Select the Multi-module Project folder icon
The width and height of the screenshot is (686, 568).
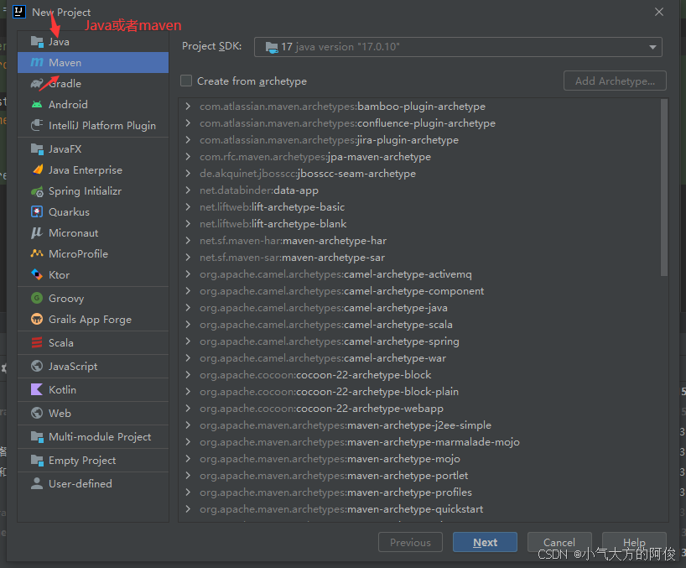(37, 437)
